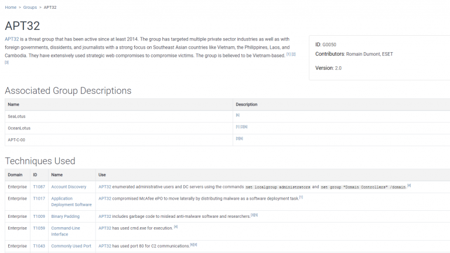
Task: Click APT32 link in the T1017 row
Action: [105, 199]
